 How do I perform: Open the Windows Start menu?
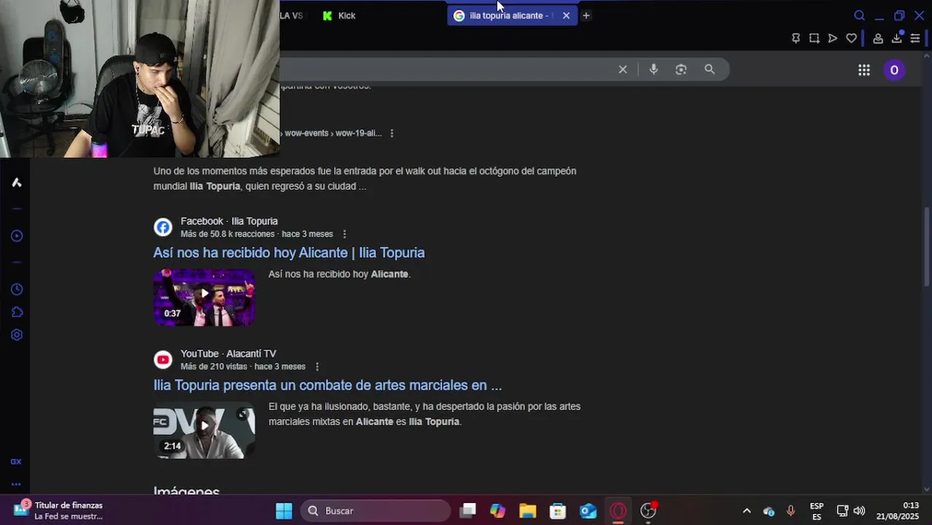coord(284,510)
